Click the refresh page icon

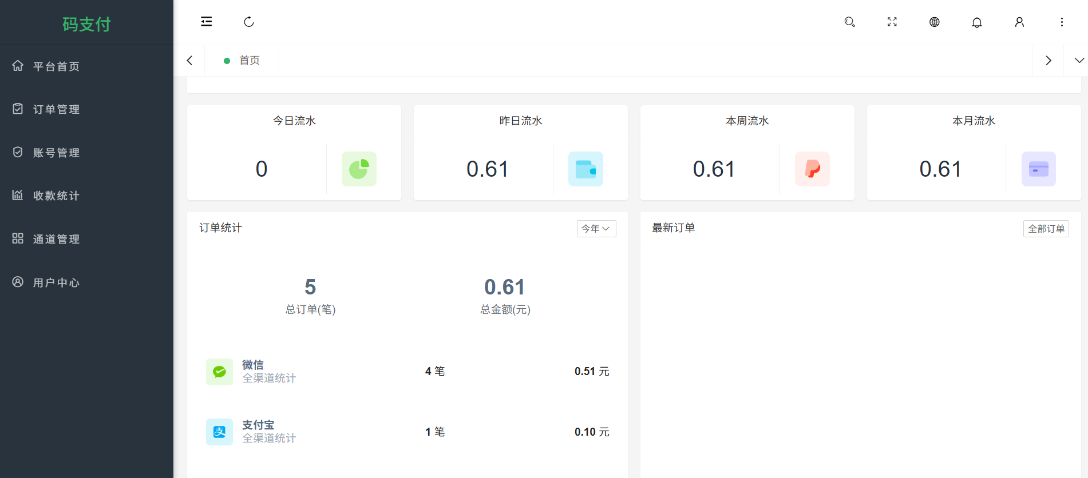tap(248, 22)
